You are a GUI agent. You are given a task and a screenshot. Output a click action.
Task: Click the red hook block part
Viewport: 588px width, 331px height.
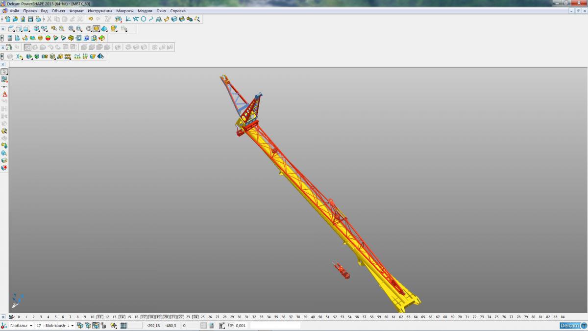[x=341, y=270]
